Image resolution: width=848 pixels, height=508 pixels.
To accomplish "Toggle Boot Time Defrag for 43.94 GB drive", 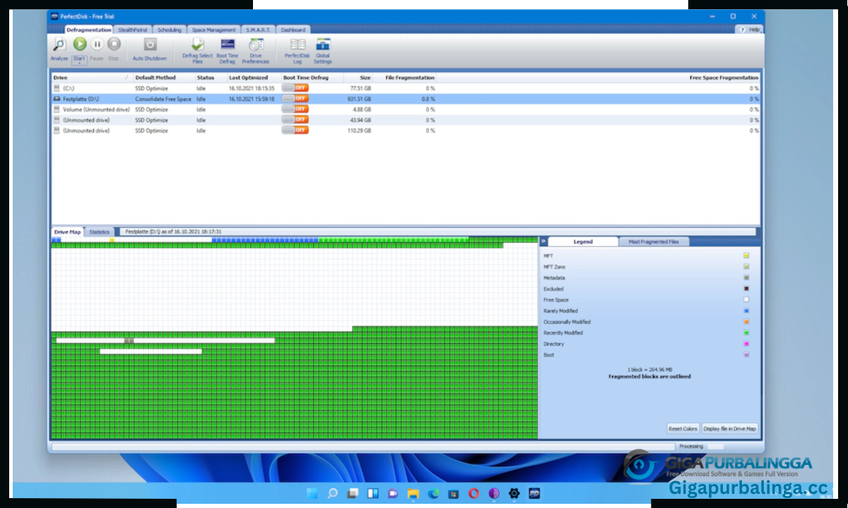I will pos(295,120).
